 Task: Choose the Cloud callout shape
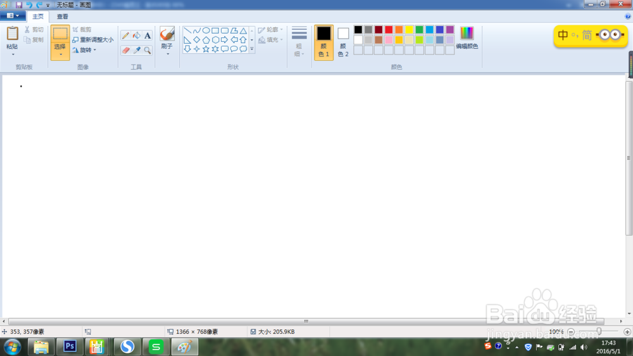coord(243,49)
